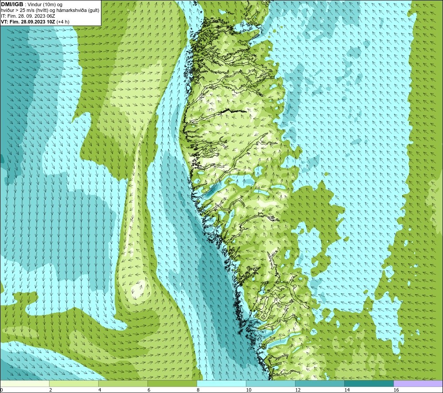Viewport: 443px width, 393px height.
Task: Click the 6–8 m/s olive green legend swatch
Action: (172, 384)
